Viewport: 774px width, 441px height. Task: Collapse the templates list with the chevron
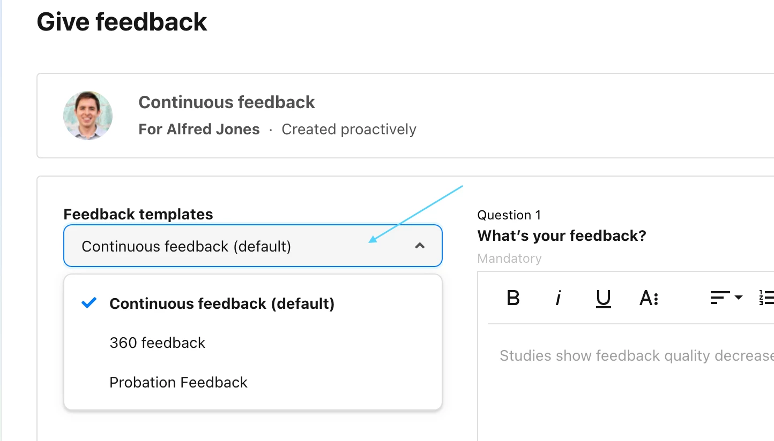click(x=420, y=246)
